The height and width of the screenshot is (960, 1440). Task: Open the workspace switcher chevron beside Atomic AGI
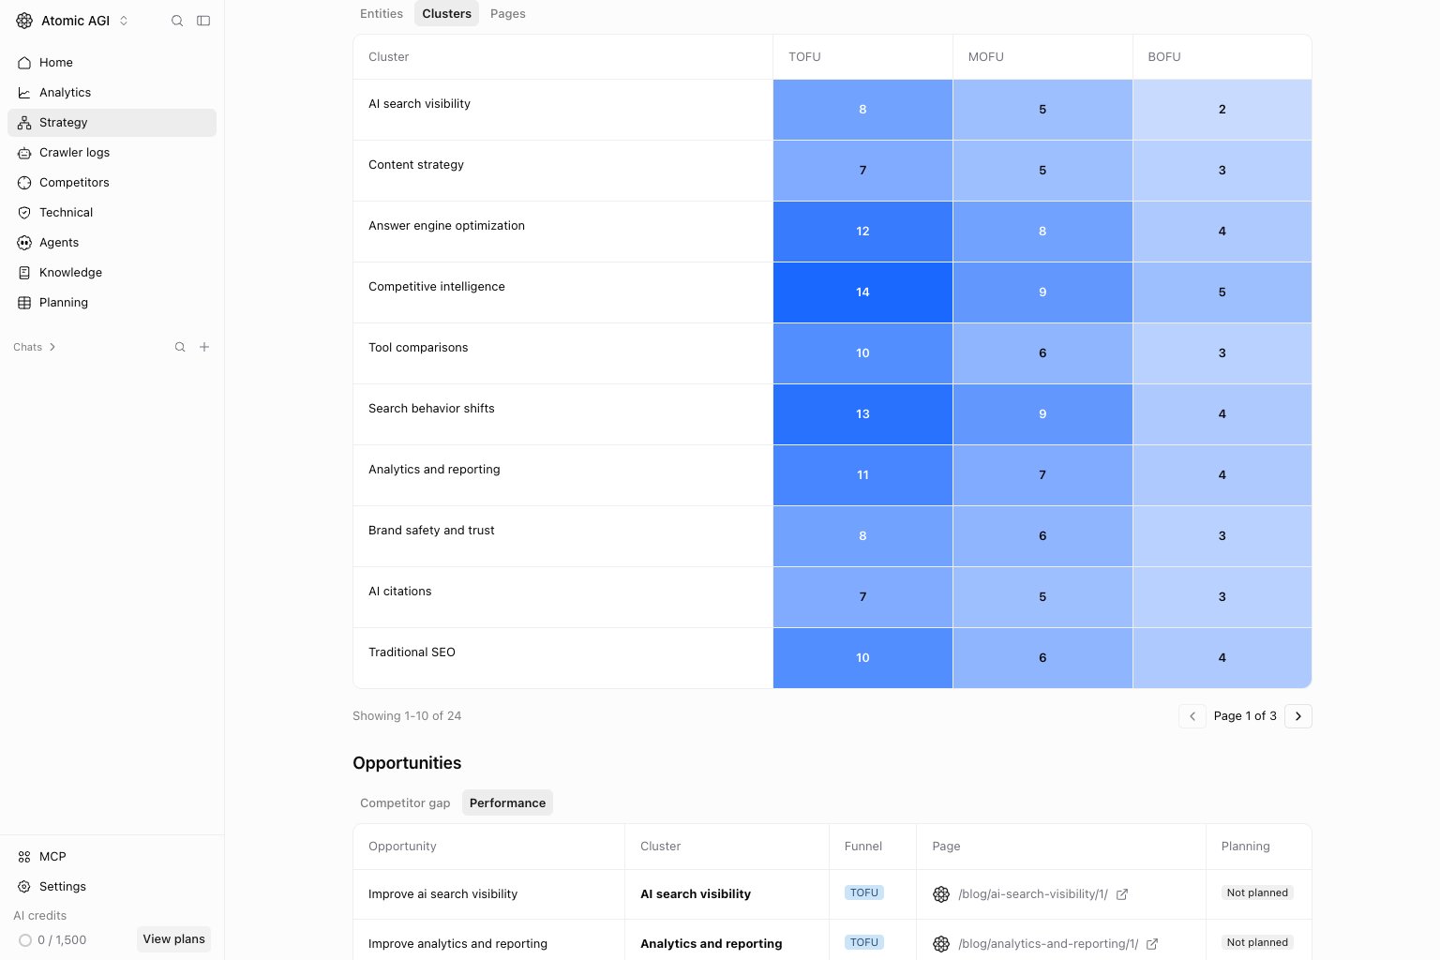[124, 21]
